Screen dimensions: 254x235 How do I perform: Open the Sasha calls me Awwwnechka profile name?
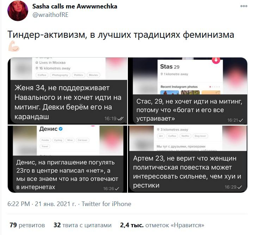tap(75, 6)
